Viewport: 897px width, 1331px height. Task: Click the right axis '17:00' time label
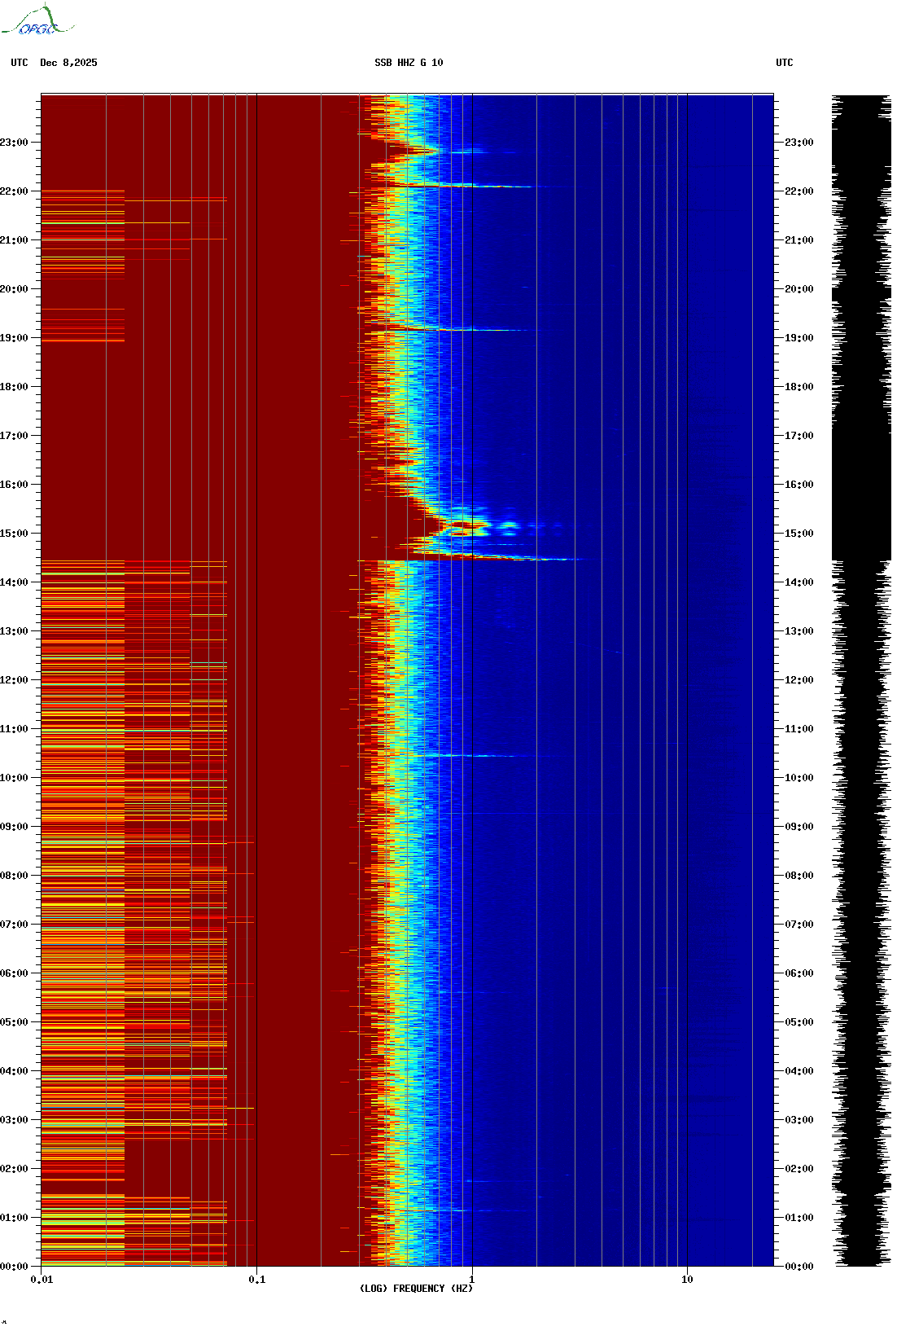click(x=799, y=436)
